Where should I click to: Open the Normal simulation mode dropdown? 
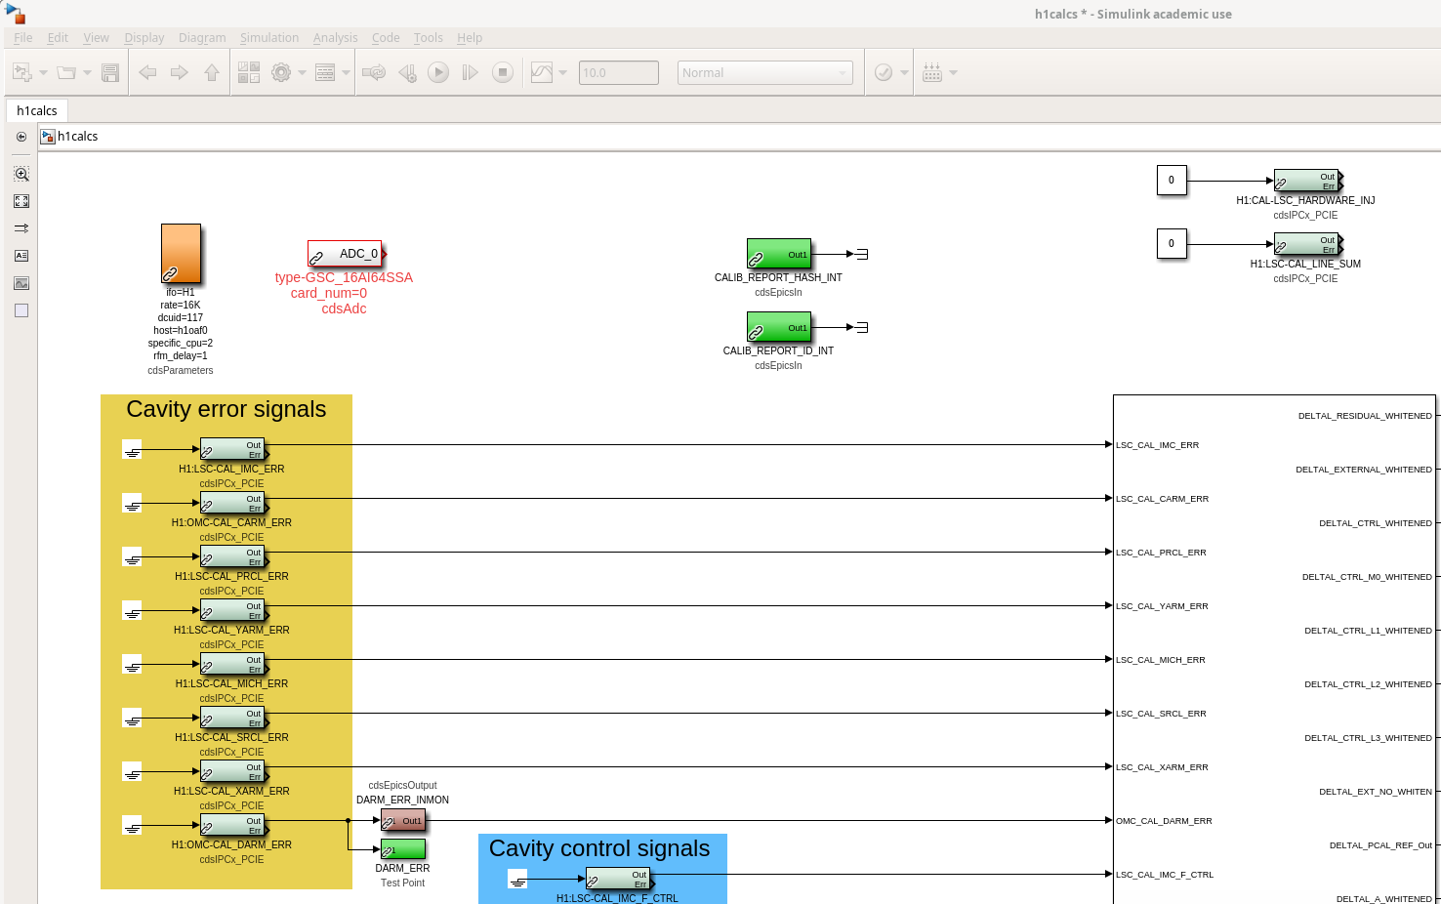pos(764,73)
